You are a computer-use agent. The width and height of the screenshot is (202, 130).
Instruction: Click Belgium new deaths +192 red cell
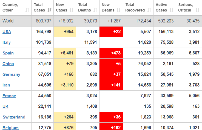click(111, 126)
